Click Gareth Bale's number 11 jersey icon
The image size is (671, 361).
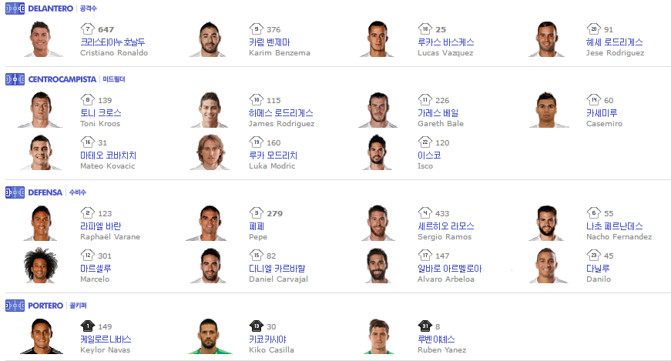(424, 100)
